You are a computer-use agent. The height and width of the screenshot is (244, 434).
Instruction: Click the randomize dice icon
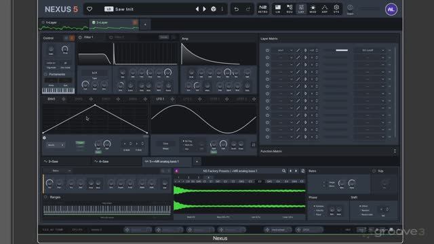click(x=214, y=9)
